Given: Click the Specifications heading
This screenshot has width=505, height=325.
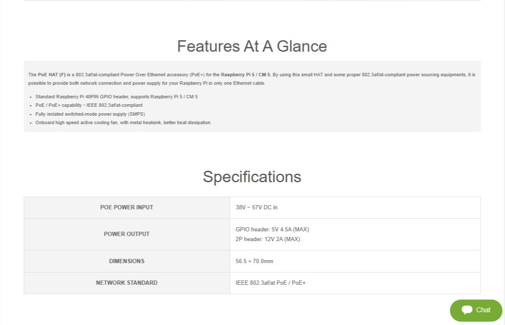Looking at the screenshot, I should point(252,176).
